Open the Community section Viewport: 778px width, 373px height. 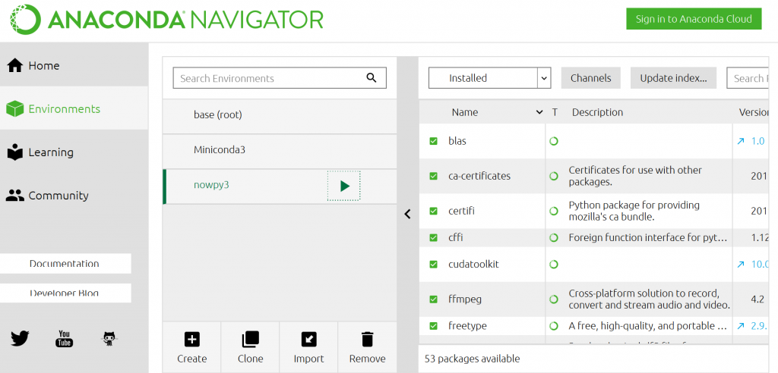click(x=74, y=195)
